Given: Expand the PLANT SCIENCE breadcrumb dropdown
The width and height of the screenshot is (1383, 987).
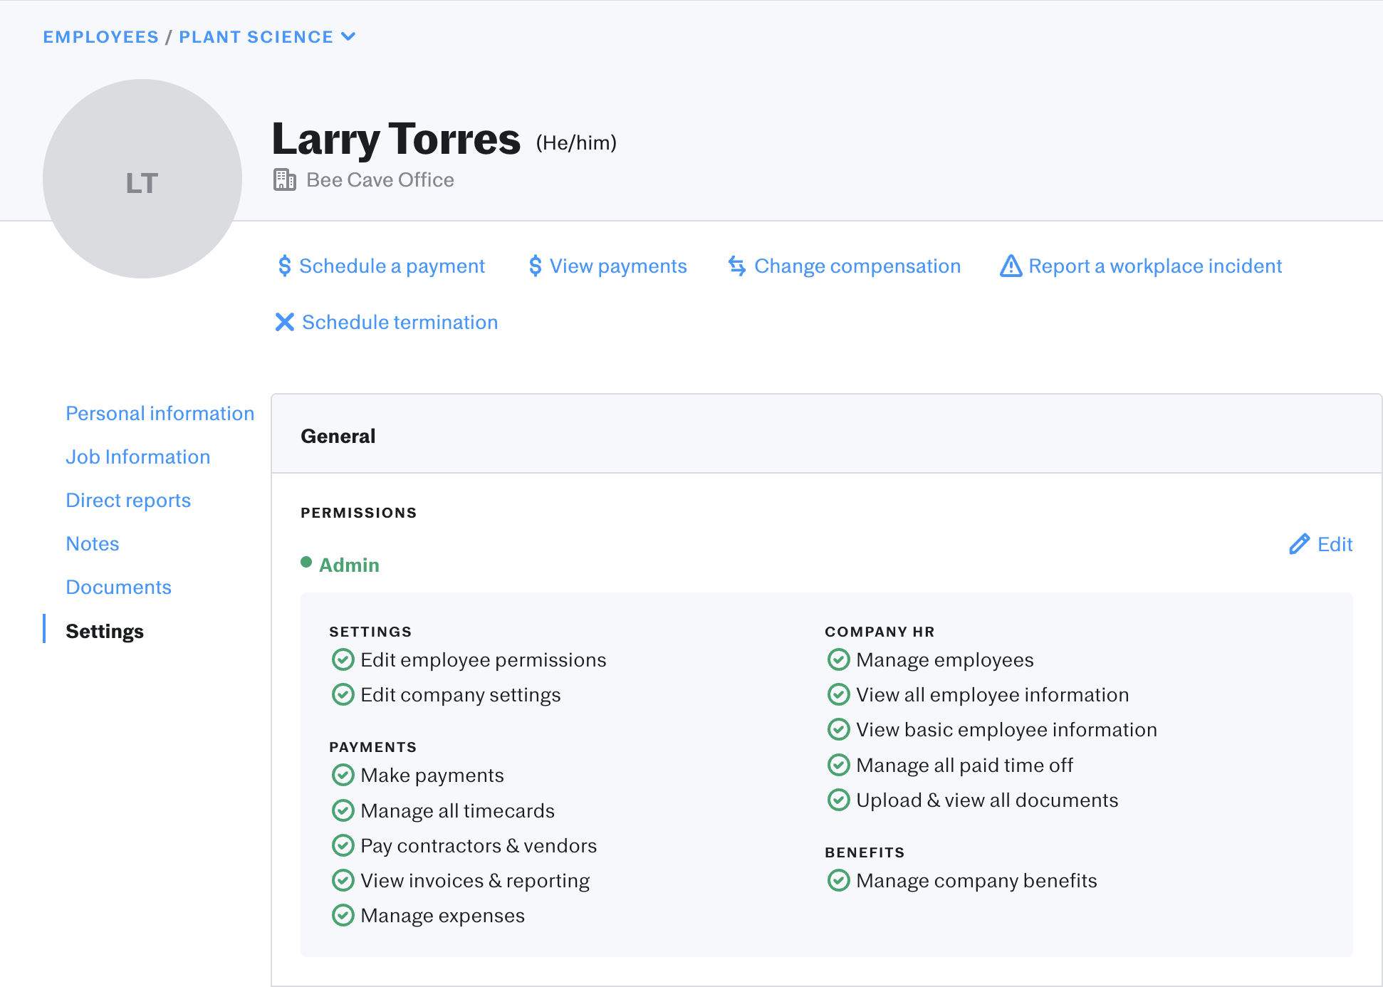Looking at the screenshot, I should click(348, 36).
